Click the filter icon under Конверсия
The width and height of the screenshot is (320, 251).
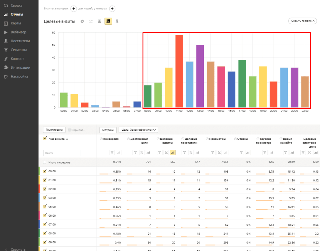pos(112,153)
